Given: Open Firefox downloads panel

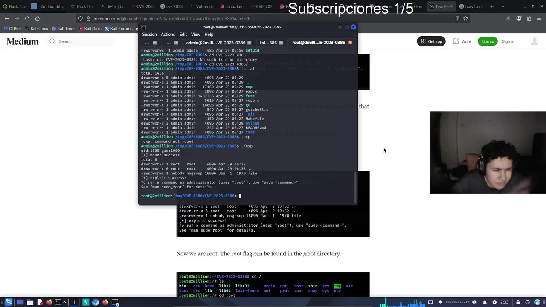Looking at the screenshot, I should 508,18.
